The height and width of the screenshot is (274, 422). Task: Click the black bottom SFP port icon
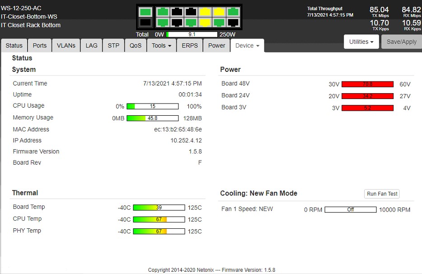145,22
